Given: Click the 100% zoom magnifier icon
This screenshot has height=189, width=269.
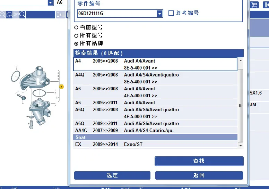Looking at the screenshot, I should tap(16, 15).
